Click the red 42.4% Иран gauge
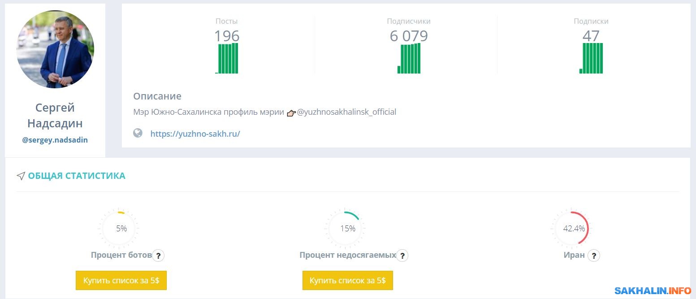Image resolution: width=696 pixels, height=299 pixels. point(574,228)
